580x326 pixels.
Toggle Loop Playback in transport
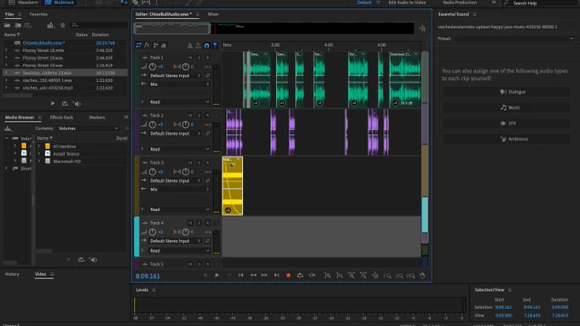pyautogui.click(x=300, y=276)
